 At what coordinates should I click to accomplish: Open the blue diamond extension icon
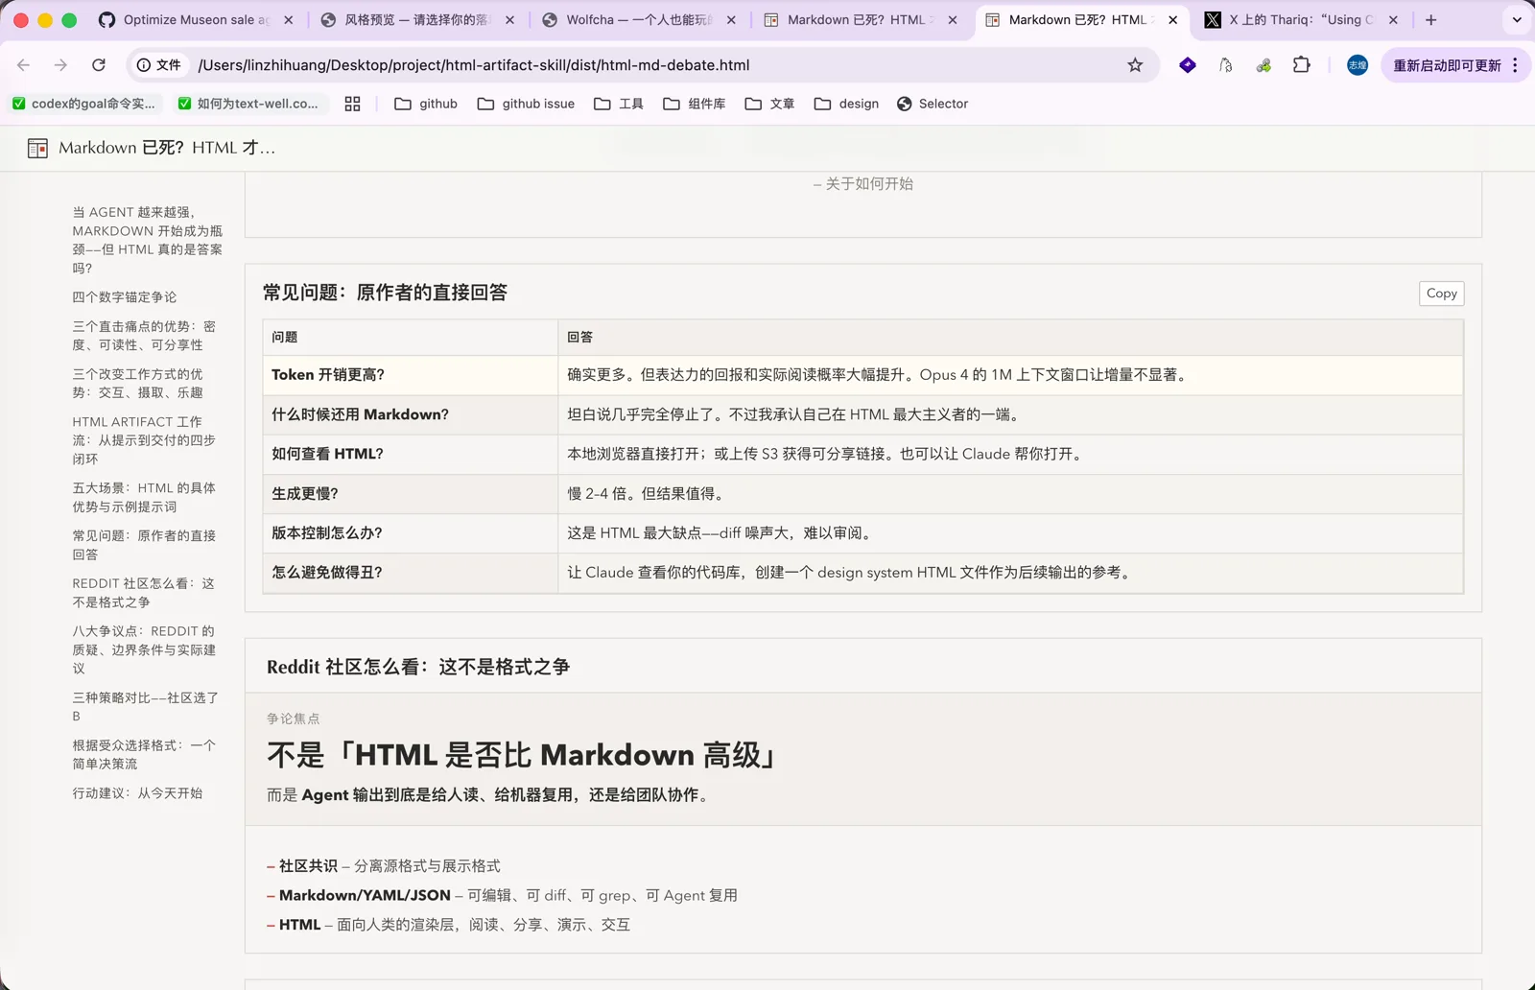tap(1188, 65)
